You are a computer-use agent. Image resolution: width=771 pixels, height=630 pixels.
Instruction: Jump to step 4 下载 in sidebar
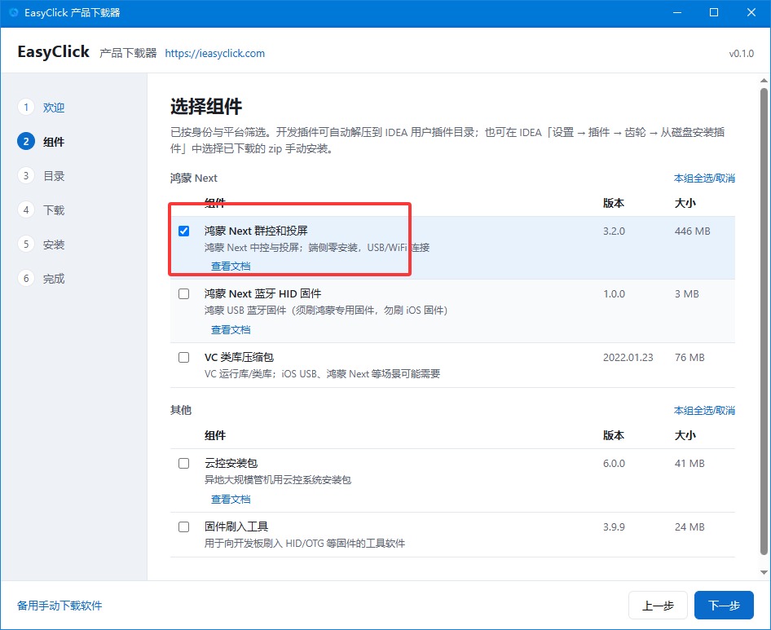tap(42, 210)
